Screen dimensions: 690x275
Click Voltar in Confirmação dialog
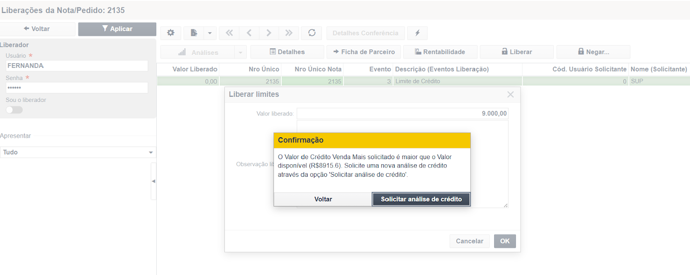point(323,199)
